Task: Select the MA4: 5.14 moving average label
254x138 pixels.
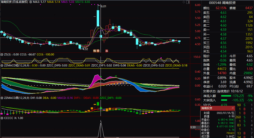Action: (x=53, y=2)
